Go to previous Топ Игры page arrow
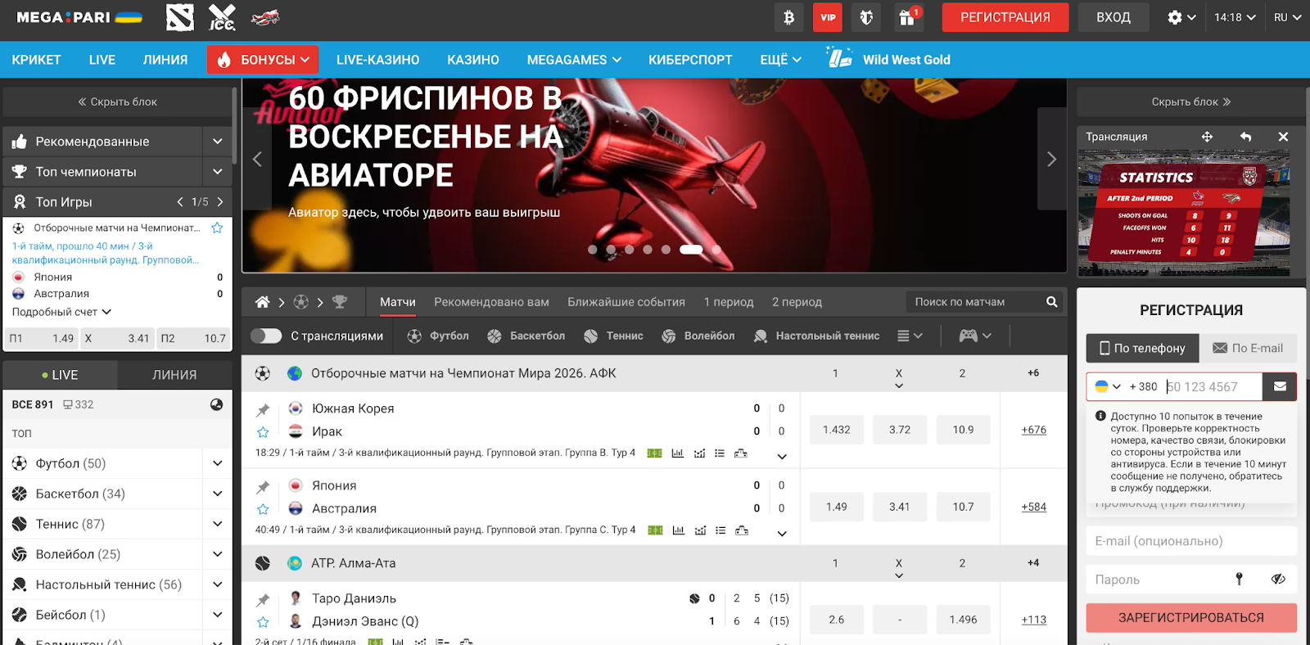This screenshot has width=1310, height=645. (180, 201)
